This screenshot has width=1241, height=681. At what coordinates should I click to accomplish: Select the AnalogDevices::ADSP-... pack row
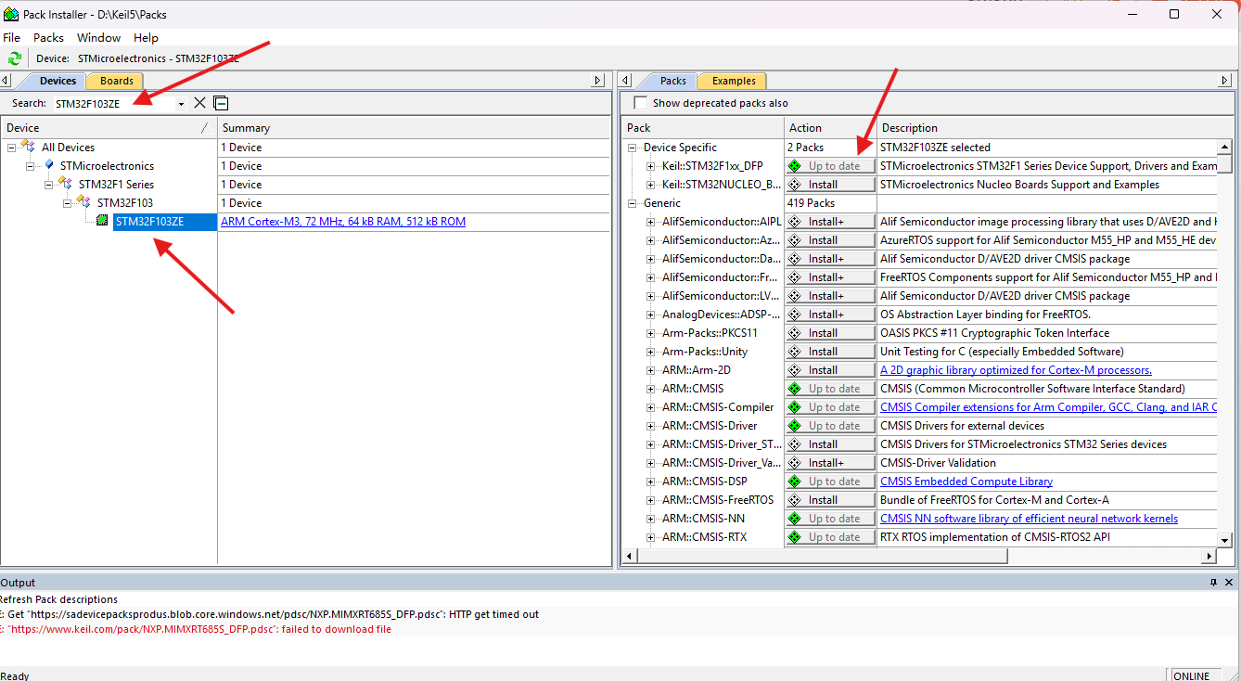(721, 315)
